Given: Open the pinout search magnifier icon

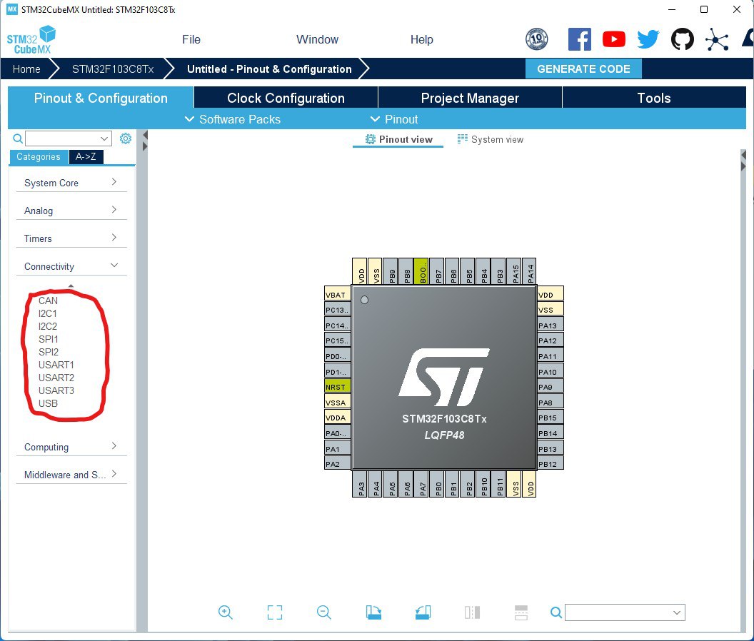Looking at the screenshot, I should pos(556,612).
